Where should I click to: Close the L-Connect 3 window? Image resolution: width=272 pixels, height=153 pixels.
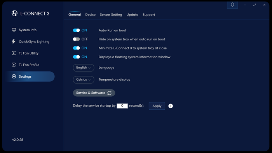coord(264,5)
